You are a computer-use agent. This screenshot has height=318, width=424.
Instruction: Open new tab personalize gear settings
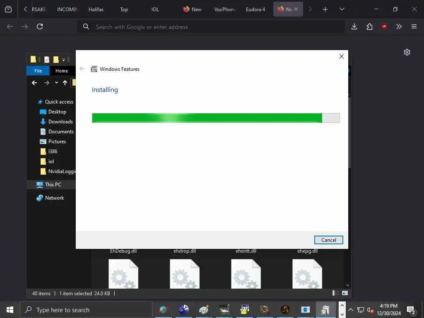tap(407, 52)
